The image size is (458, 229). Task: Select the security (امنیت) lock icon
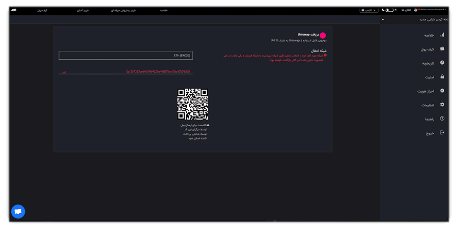click(x=442, y=76)
